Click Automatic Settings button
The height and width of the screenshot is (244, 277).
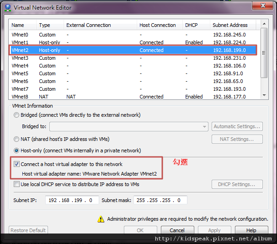tap(237, 126)
